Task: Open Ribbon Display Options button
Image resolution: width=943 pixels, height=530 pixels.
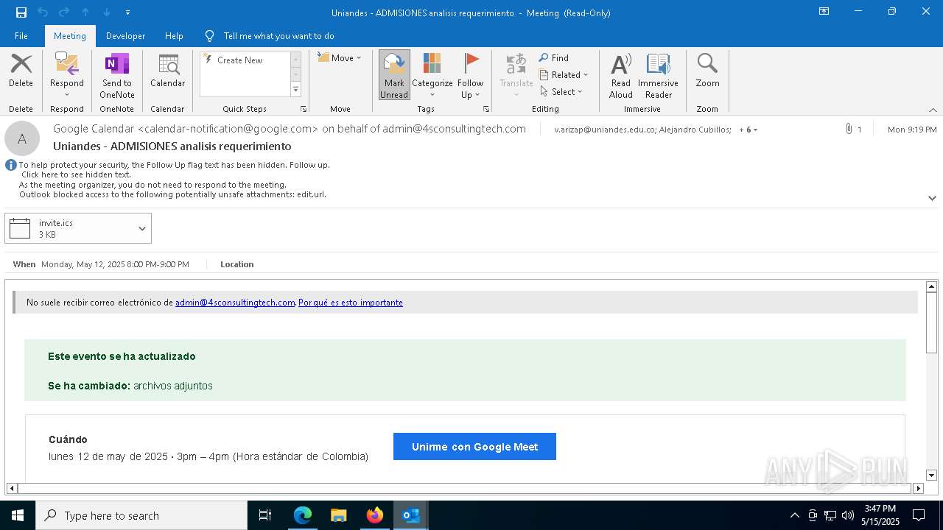Action: pyautogui.click(x=824, y=12)
